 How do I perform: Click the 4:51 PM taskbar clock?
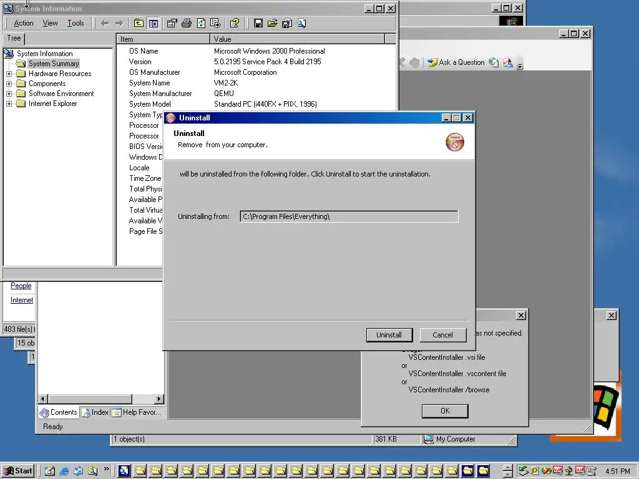click(617, 472)
